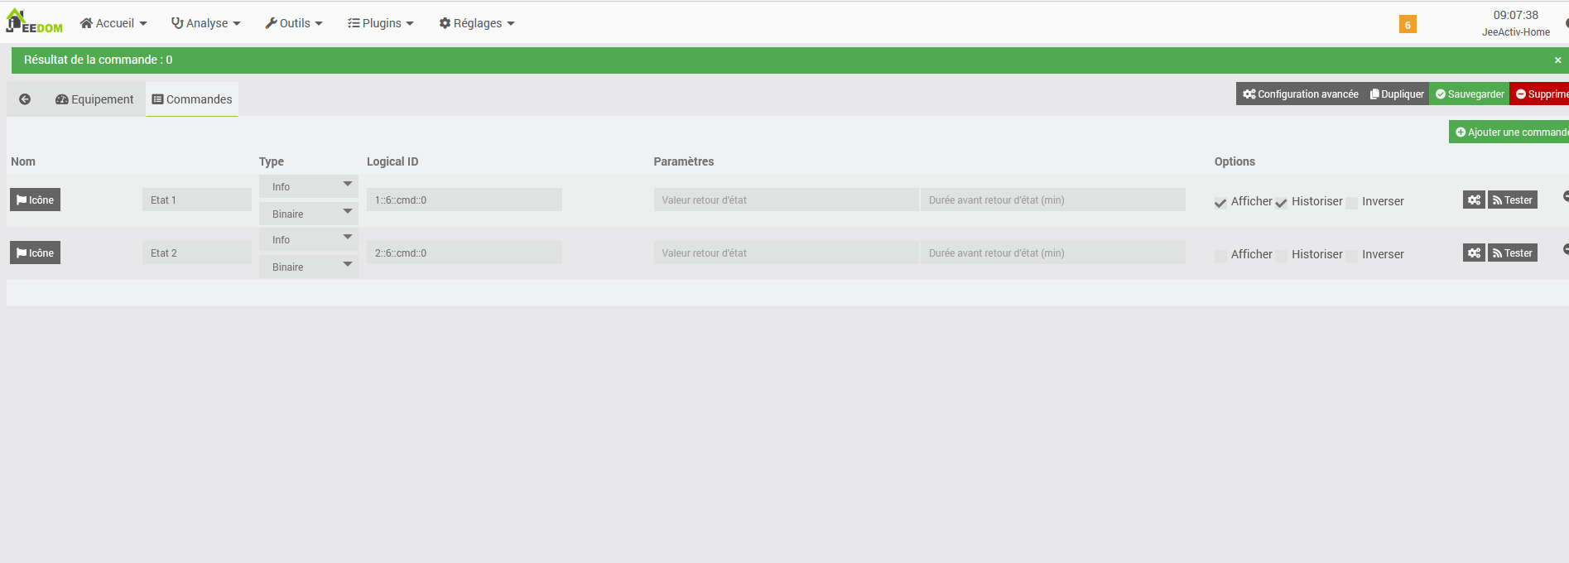Edit Logical ID field 1::6::cmd::0
The width and height of the screenshot is (1569, 563).
[x=464, y=200]
